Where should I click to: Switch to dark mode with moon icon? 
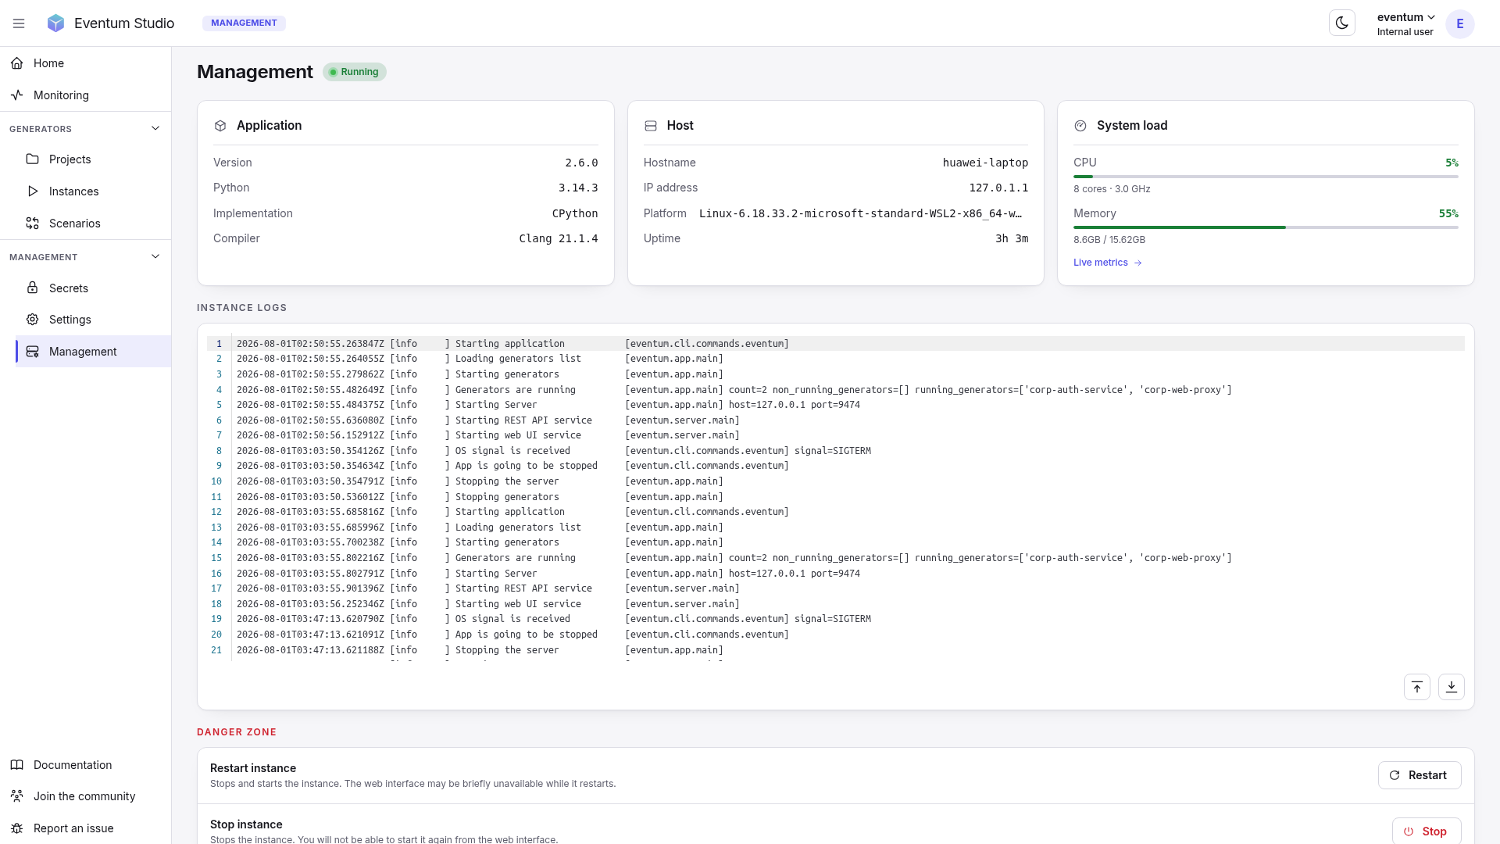click(1342, 23)
